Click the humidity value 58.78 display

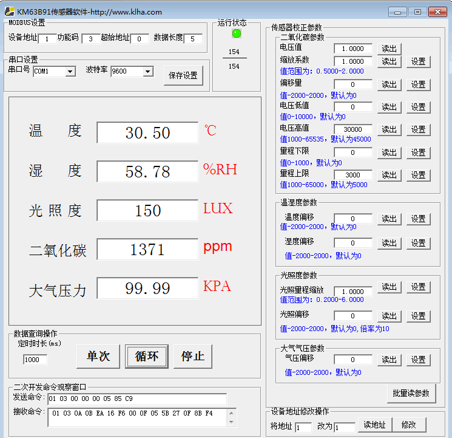[x=147, y=171]
